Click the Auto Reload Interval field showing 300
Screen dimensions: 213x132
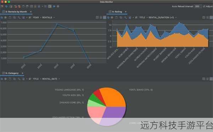click(x=198, y=6)
